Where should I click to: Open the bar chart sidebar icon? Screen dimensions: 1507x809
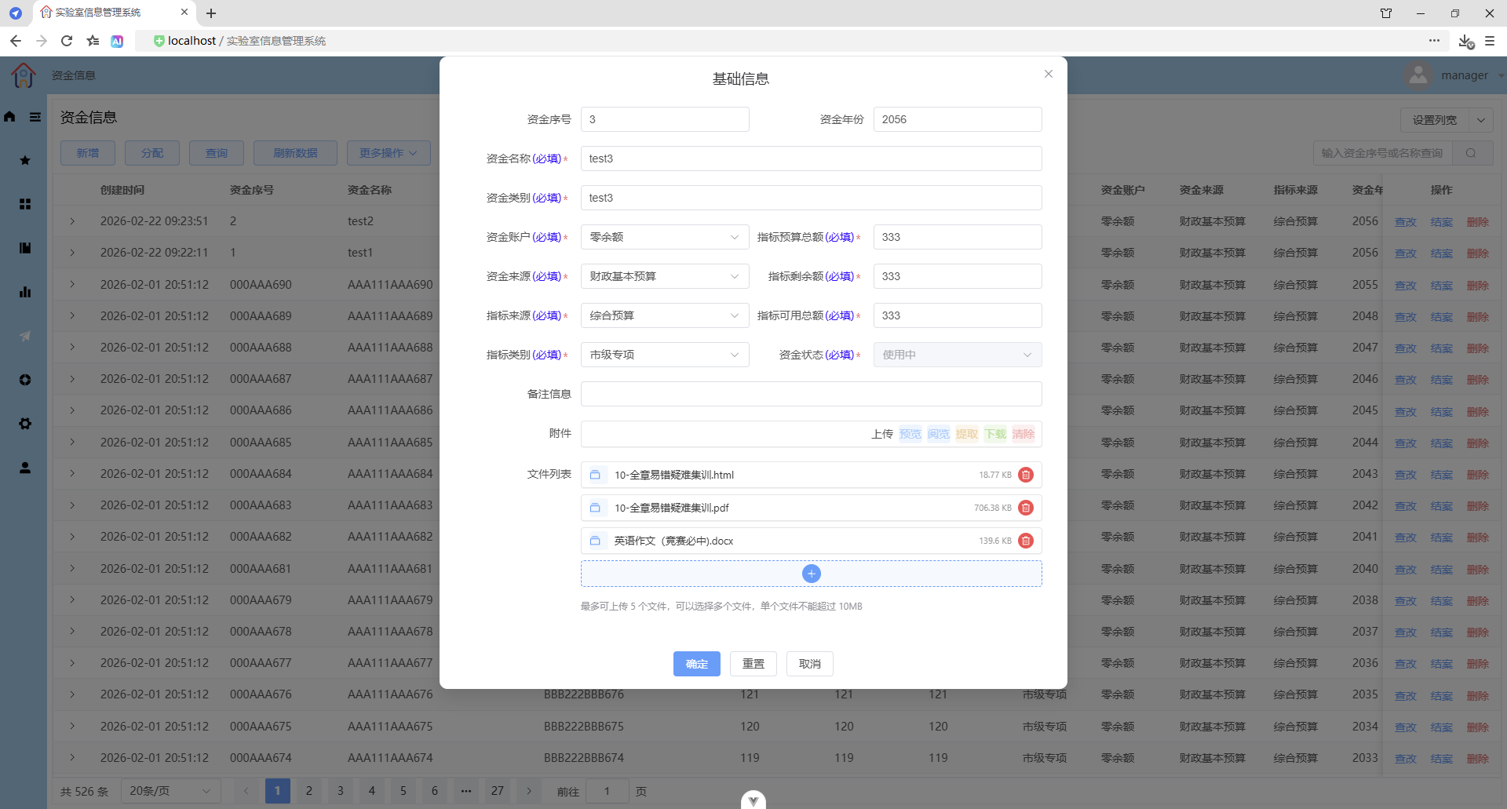[25, 292]
